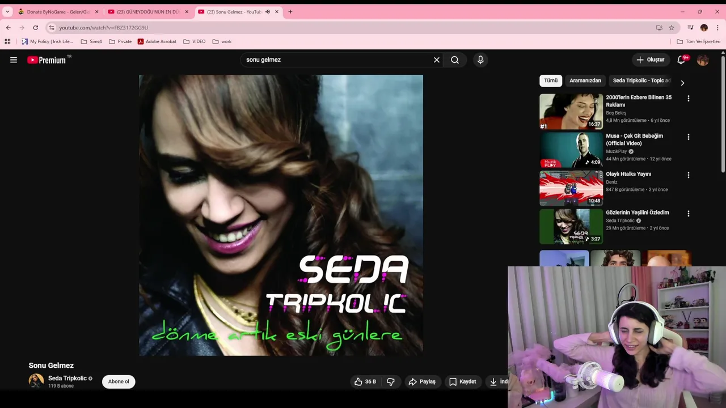Open the work bookmark folder
Image resolution: width=726 pixels, height=408 pixels.
(x=222, y=41)
